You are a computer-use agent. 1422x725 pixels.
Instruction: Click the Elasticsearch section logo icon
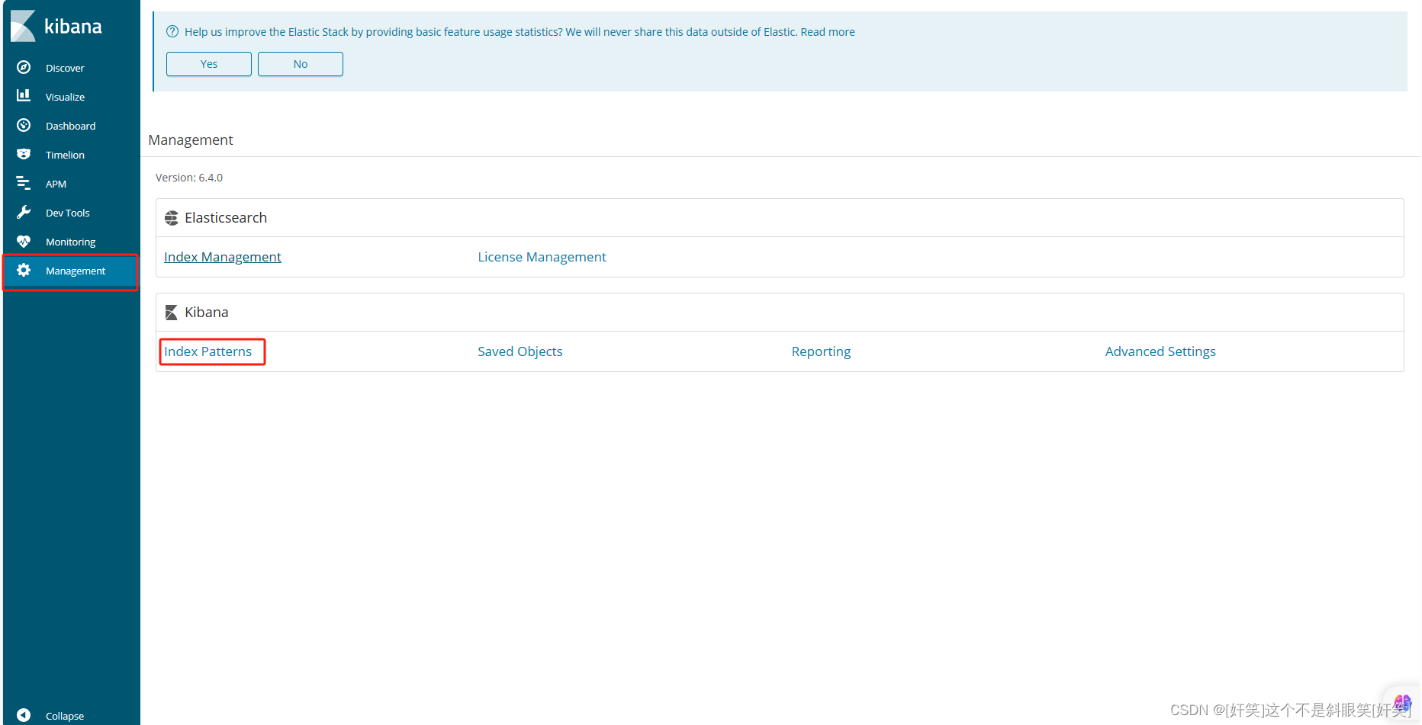[x=172, y=218]
